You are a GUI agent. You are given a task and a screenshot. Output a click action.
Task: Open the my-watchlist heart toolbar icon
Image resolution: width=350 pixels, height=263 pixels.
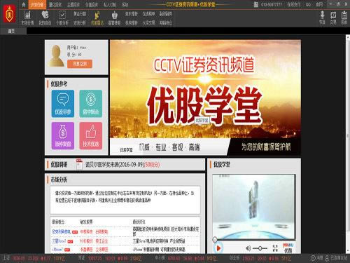click(45, 15)
